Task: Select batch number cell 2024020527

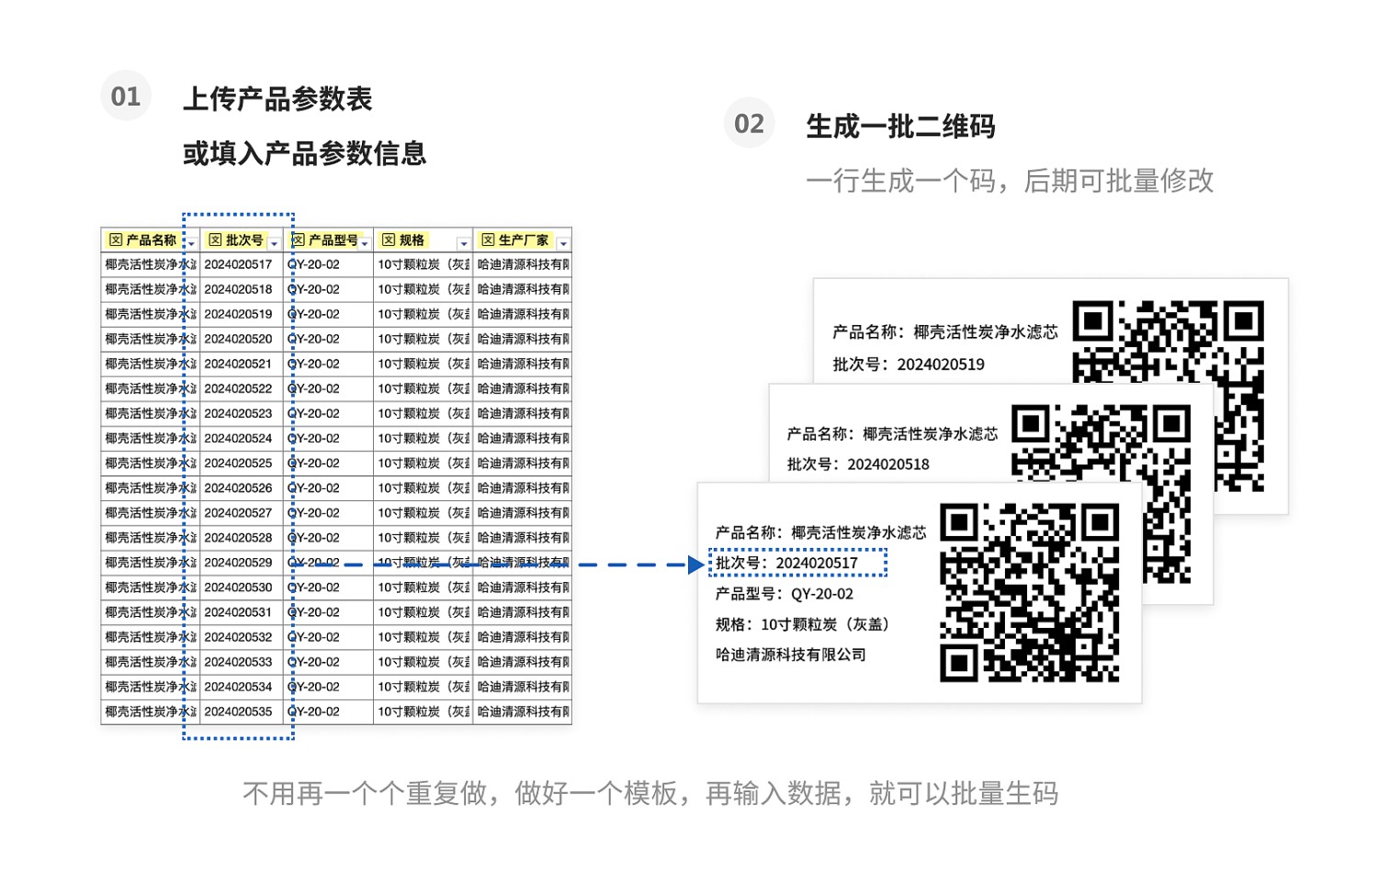Action: tap(242, 512)
